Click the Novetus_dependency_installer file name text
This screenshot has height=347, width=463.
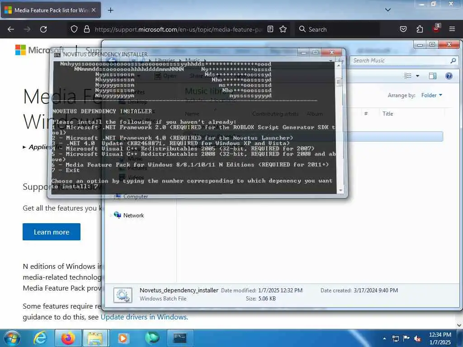coord(179,291)
